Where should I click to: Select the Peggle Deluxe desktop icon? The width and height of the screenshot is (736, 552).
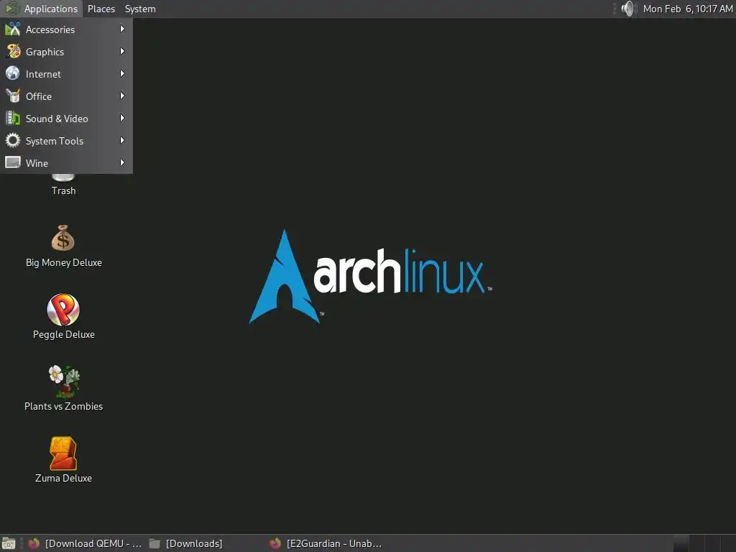pos(63,310)
